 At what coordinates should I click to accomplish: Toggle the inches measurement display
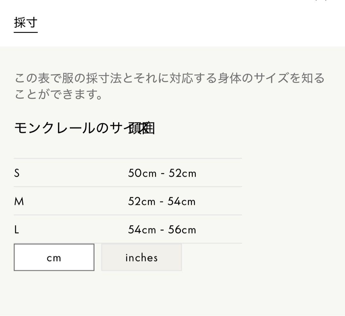coord(141,257)
